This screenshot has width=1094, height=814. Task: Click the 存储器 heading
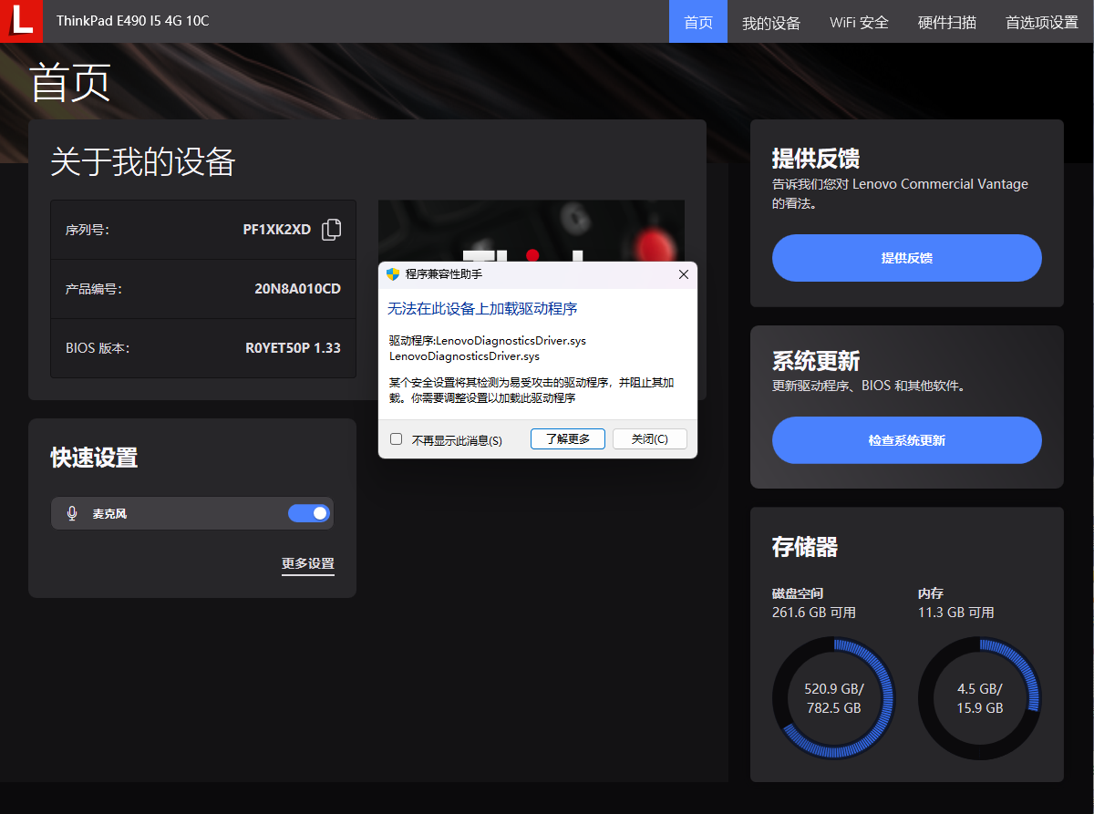pos(805,547)
